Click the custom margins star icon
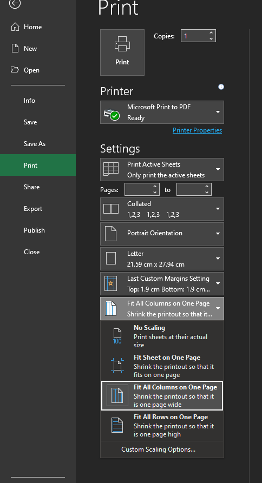The width and height of the screenshot is (262, 483). pos(110,283)
